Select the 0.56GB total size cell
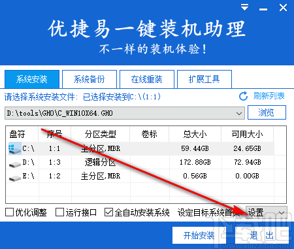294x249 pixels. pos(195,176)
